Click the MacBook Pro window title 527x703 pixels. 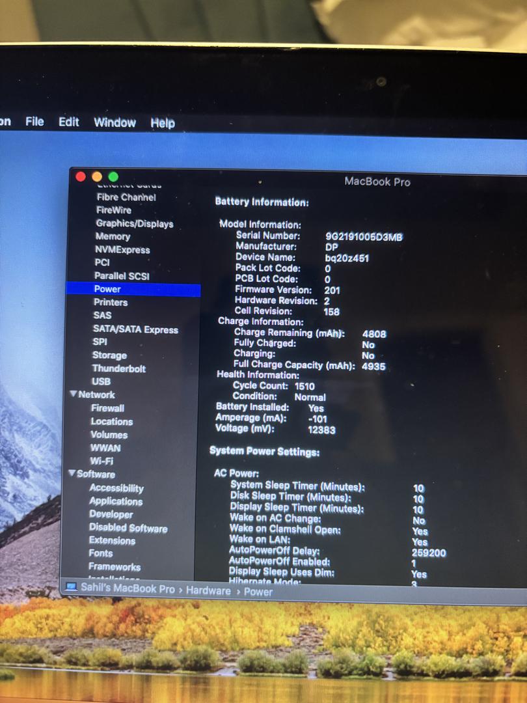coord(377,182)
